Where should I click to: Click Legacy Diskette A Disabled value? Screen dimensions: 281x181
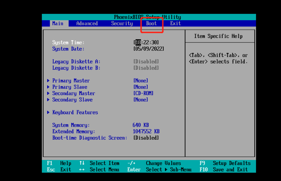click(x=146, y=62)
